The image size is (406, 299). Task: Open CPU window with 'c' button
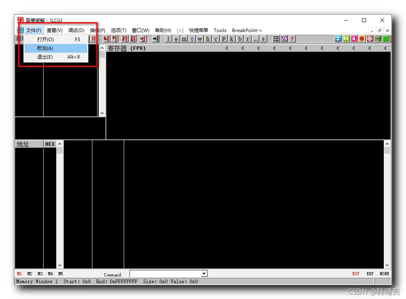tap(216, 39)
